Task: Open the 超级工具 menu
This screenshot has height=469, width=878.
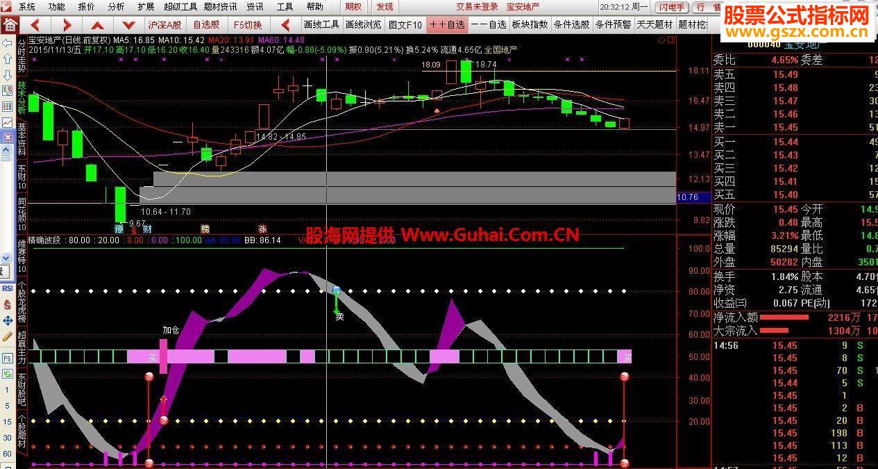Action: pyautogui.click(x=180, y=6)
